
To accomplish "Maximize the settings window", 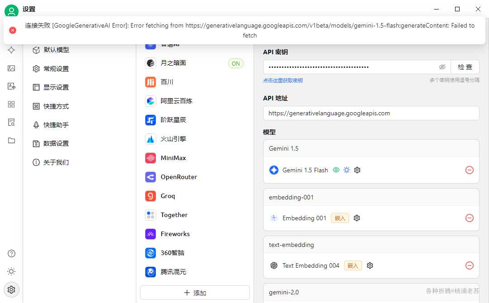I will [457, 9].
